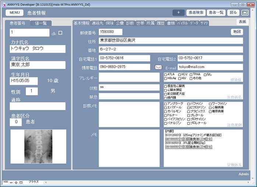The width and height of the screenshot is (257, 187).
Task: Check the なし checkbox
Action: [205, 75]
